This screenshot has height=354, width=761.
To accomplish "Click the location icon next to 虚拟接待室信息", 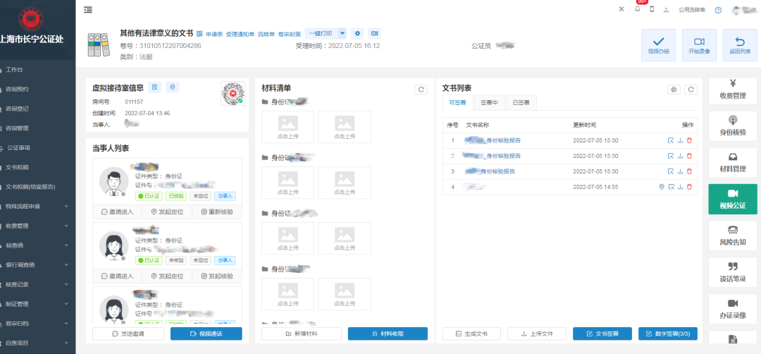I will pos(172,87).
